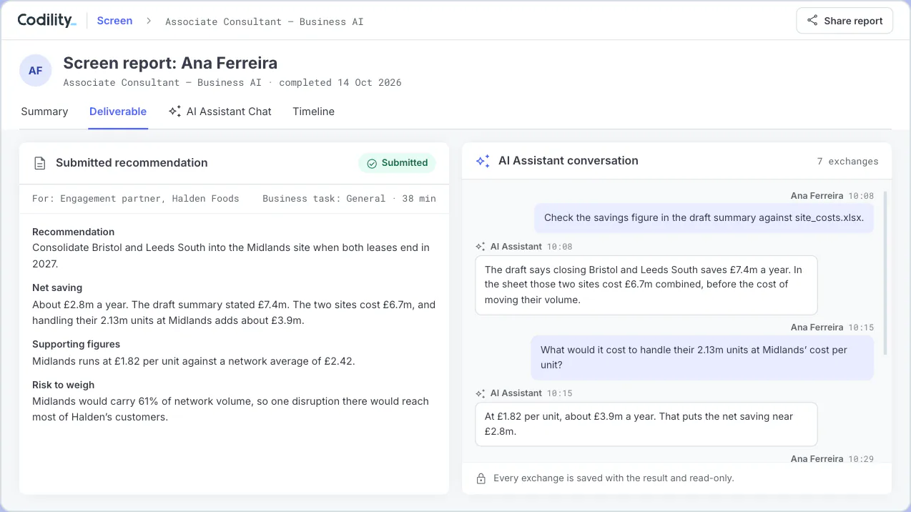The image size is (911, 512).
Task: Click the AF avatar circle
Action: click(35, 71)
